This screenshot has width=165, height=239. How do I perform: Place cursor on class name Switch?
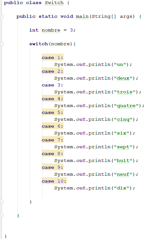[x=54, y=3]
